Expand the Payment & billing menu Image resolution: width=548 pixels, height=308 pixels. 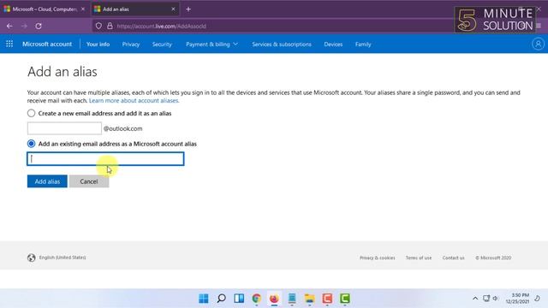pyautogui.click(x=211, y=44)
